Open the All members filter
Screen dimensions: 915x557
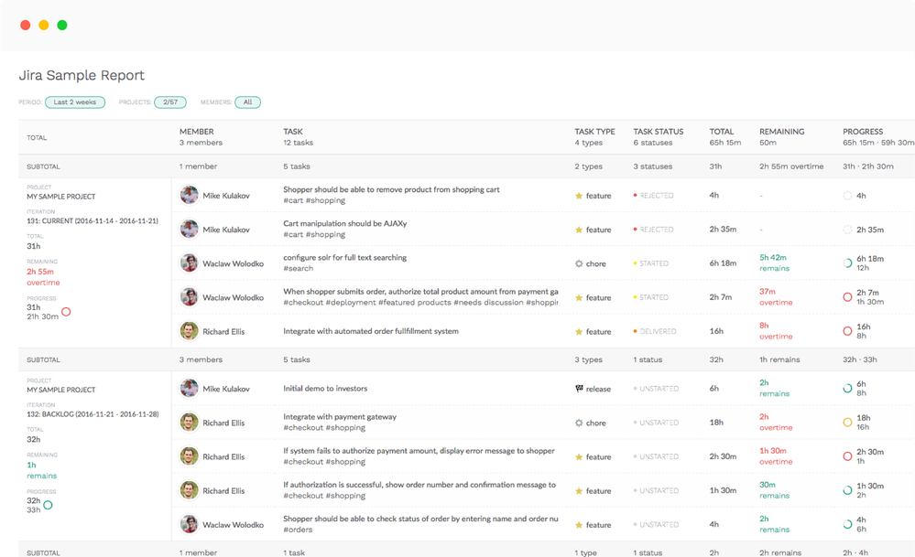coord(247,102)
